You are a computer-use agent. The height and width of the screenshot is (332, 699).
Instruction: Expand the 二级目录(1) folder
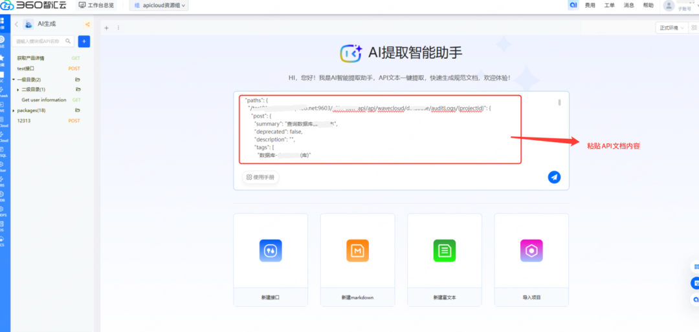(18, 90)
